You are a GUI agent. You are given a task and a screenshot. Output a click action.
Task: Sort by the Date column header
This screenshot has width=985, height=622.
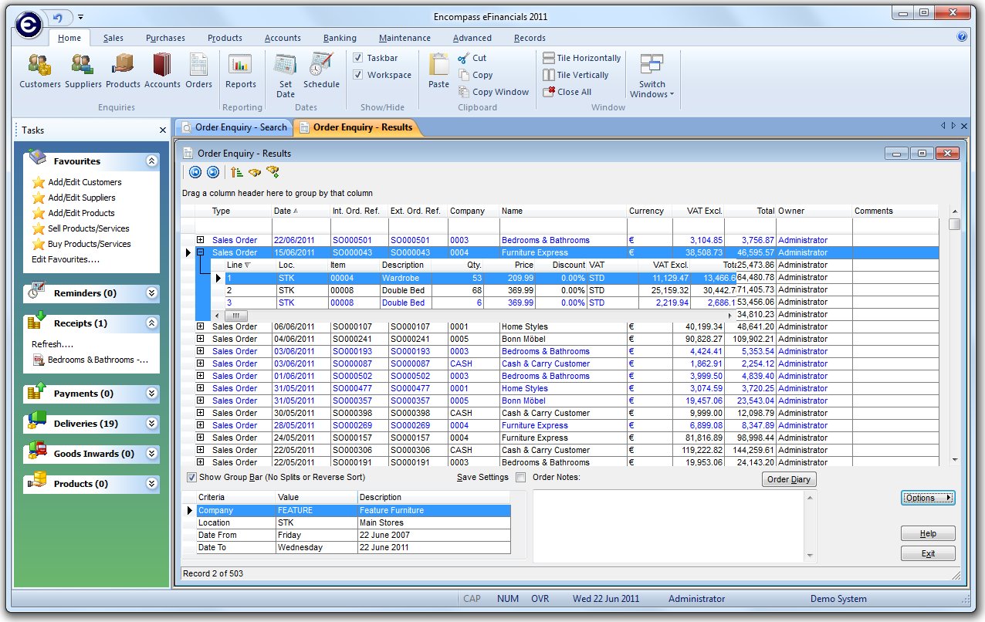(x=301, y=211)
